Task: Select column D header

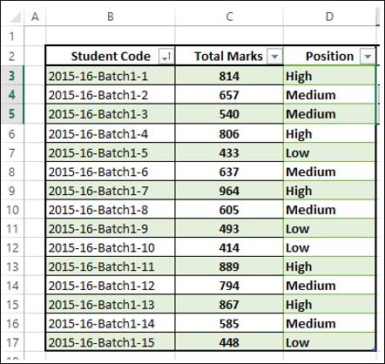Action: pyautogui.click(x=329, y=17)
